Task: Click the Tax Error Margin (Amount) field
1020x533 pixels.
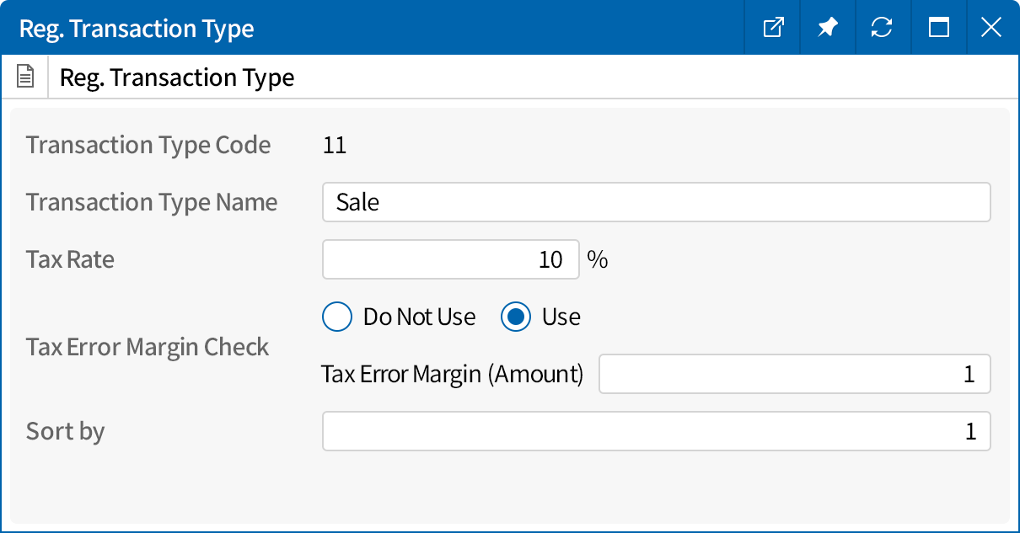Action: 793,374
